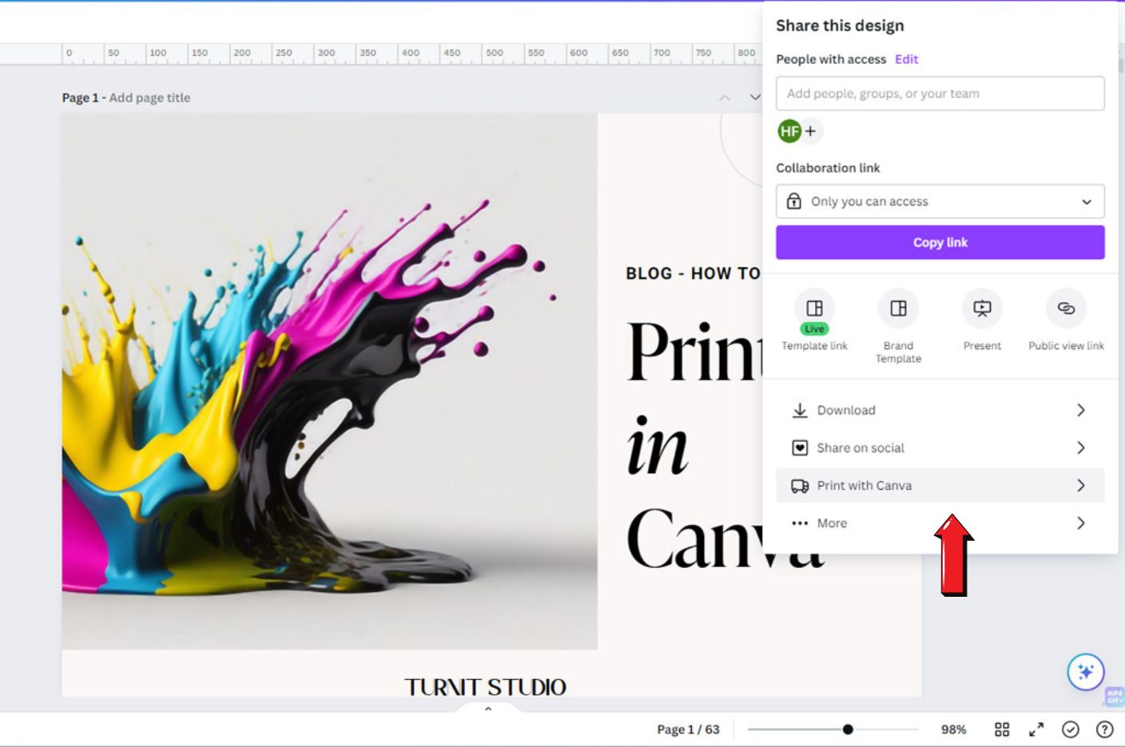Enter fullscreen with the expand arrows icon
Image resolution: width=1125 pixels, height=747 pixels.
coord(1036,729)
